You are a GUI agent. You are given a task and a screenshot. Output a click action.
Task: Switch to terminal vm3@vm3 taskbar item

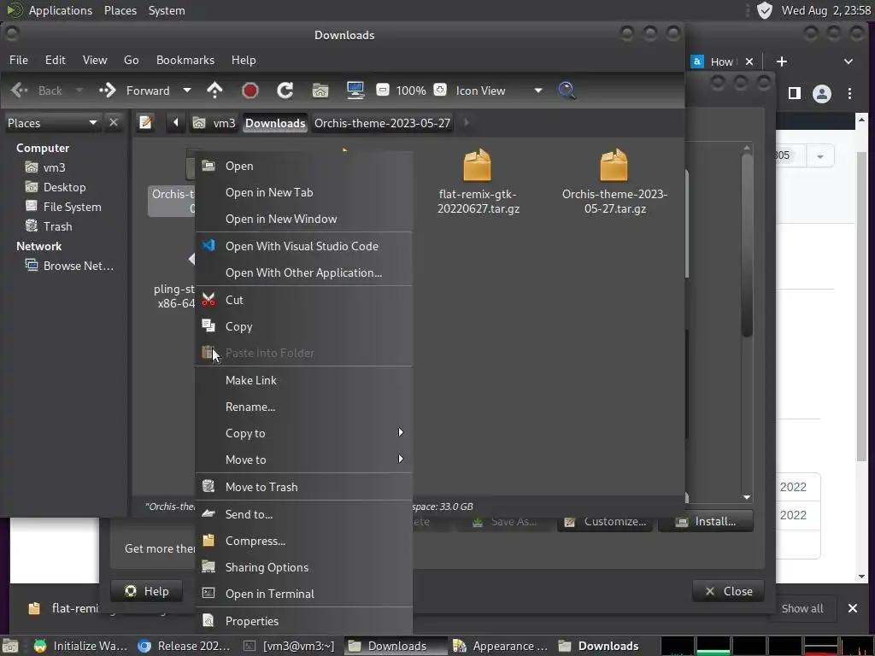click(x=291, y=646)
